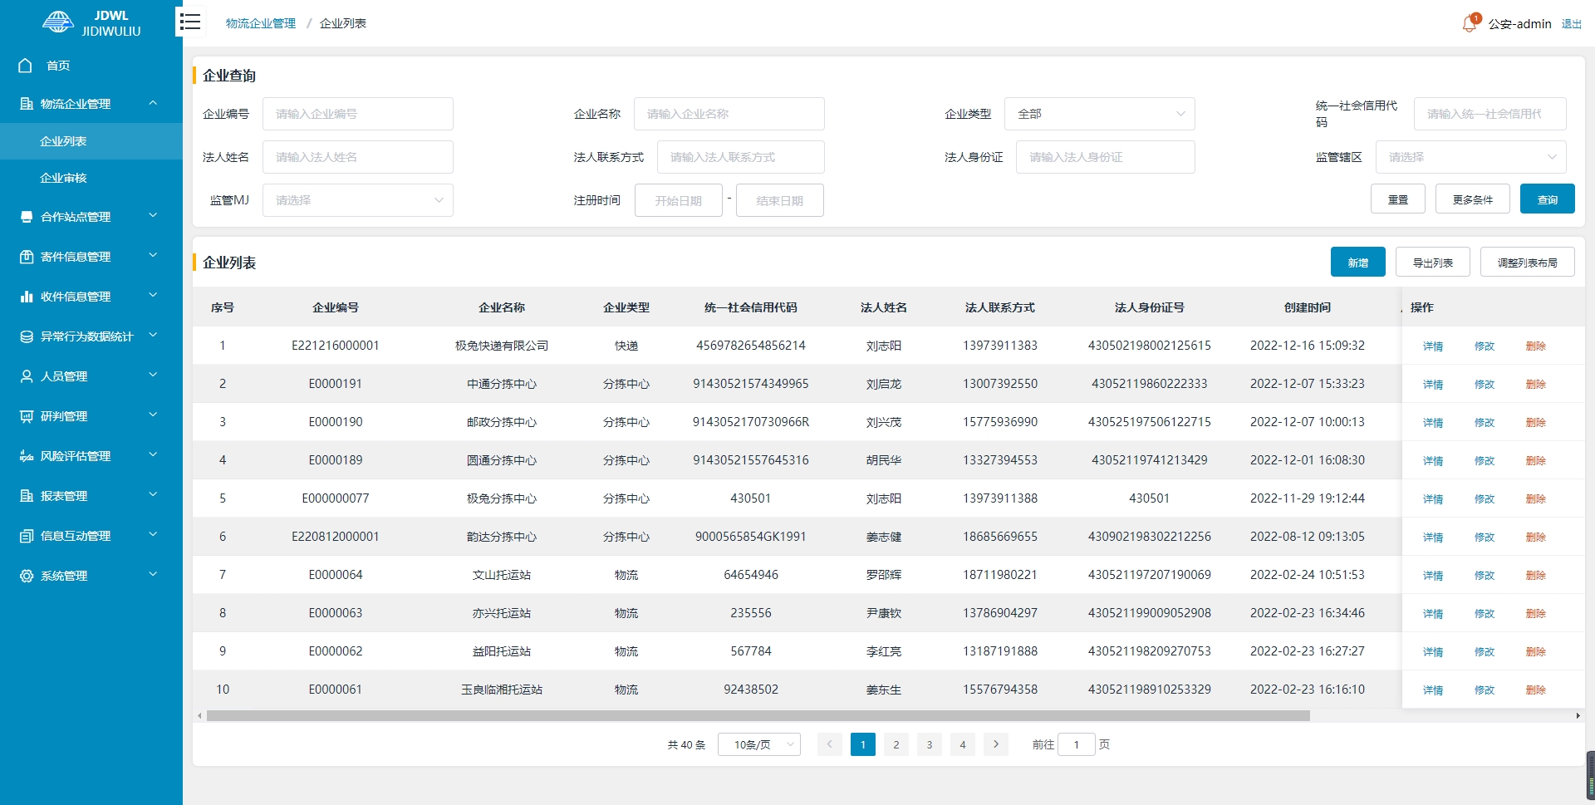Click the 合作站点管理 sidebar icon
The height and width of the screenshot is (805, 1595).
(27, 217)
